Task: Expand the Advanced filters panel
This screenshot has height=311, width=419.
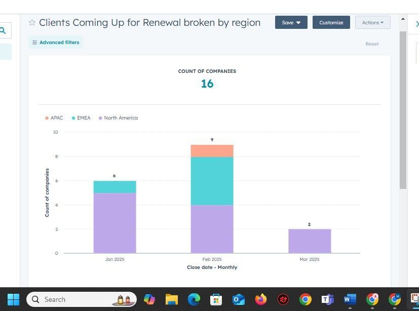Action: pos(56,43)
